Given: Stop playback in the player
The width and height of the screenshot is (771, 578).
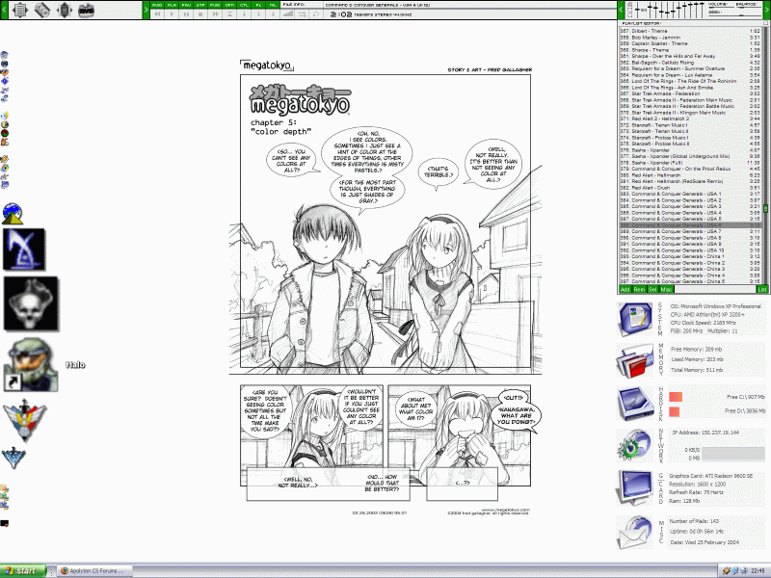Looking at the screenshot, I should (x=200, y=14).
